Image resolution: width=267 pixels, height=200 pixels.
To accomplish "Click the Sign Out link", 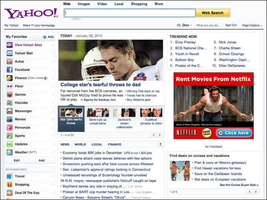I will click(x=231, y=25).
